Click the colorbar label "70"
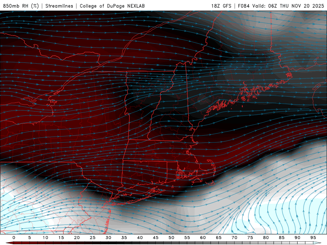 (234, 238)
